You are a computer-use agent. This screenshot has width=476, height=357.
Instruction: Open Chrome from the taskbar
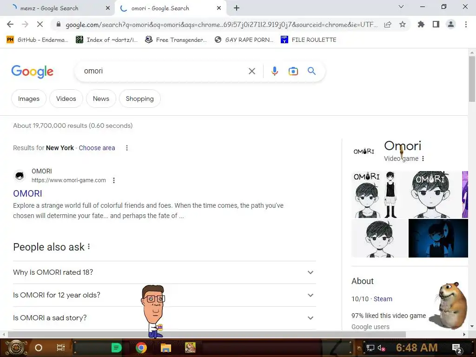coord(141,348)
